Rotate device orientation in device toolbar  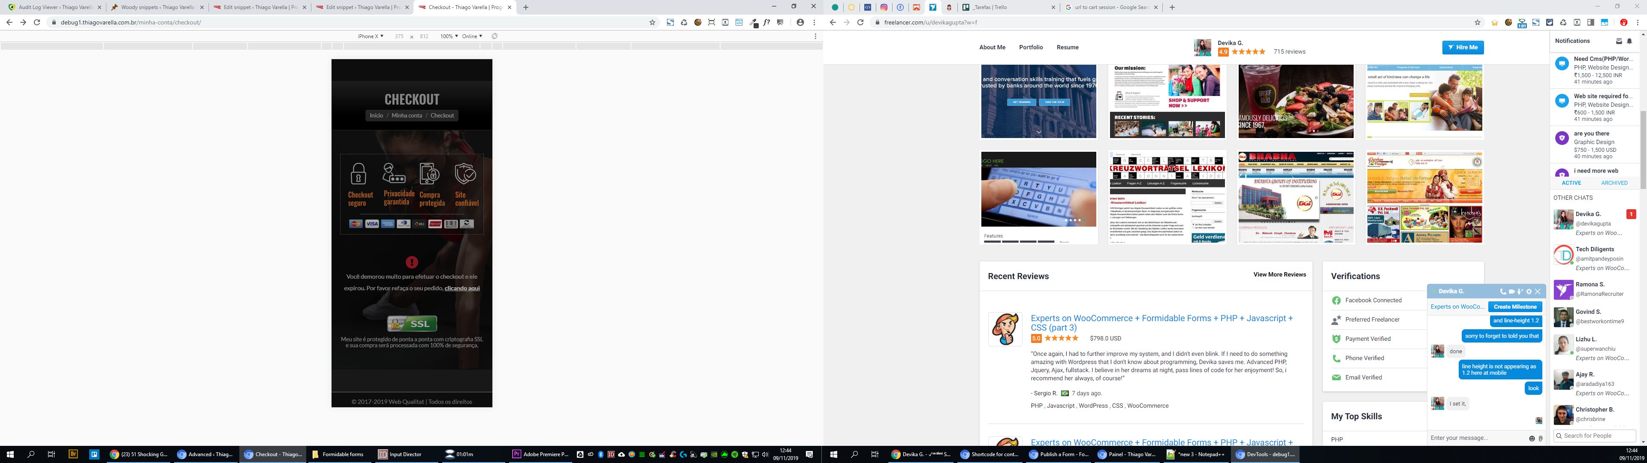click(494, 36)
